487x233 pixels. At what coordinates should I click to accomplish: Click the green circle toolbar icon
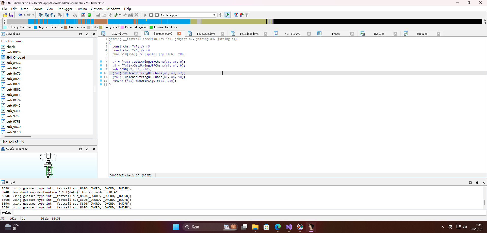pyautogui.click(x=89, y=15)
